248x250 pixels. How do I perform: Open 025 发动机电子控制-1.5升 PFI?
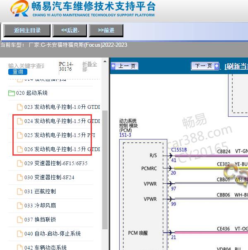pos(60,135)
